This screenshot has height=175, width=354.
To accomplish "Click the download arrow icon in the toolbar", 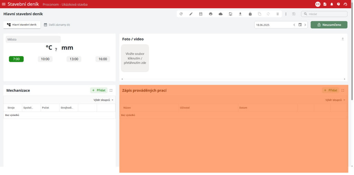I will (240, 14).
